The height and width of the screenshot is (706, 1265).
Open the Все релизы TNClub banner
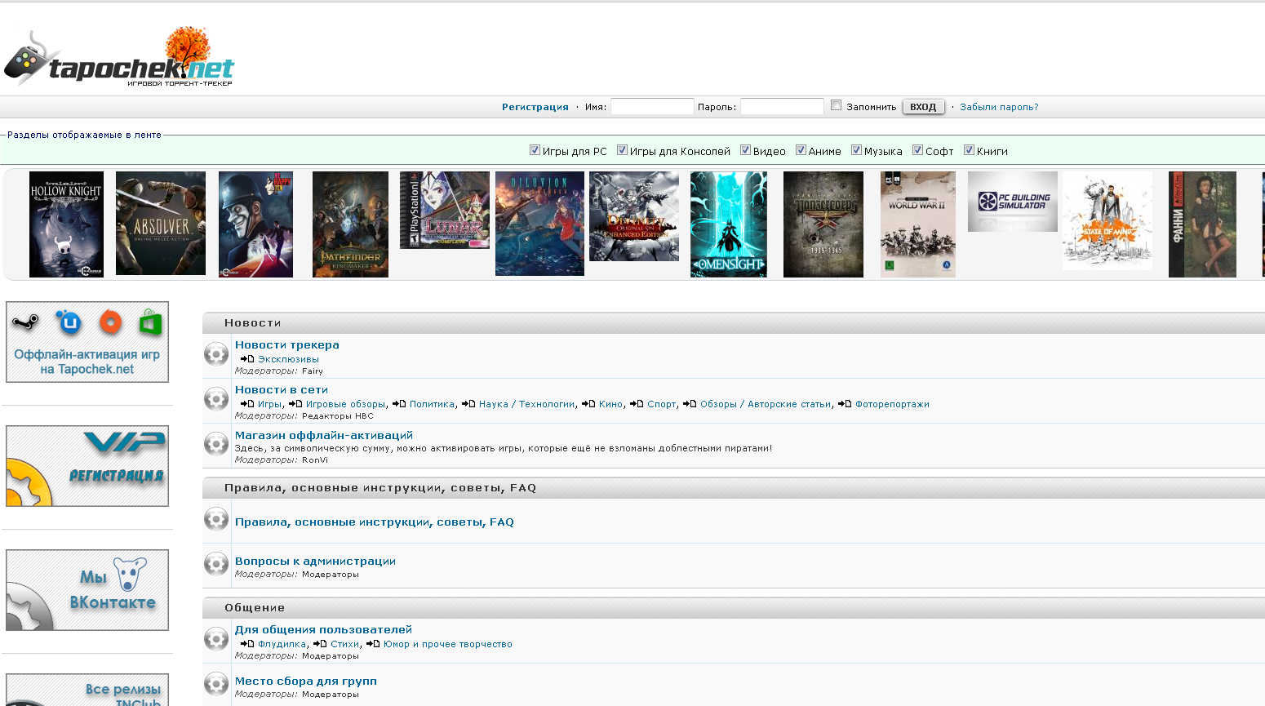pos(87,690)
